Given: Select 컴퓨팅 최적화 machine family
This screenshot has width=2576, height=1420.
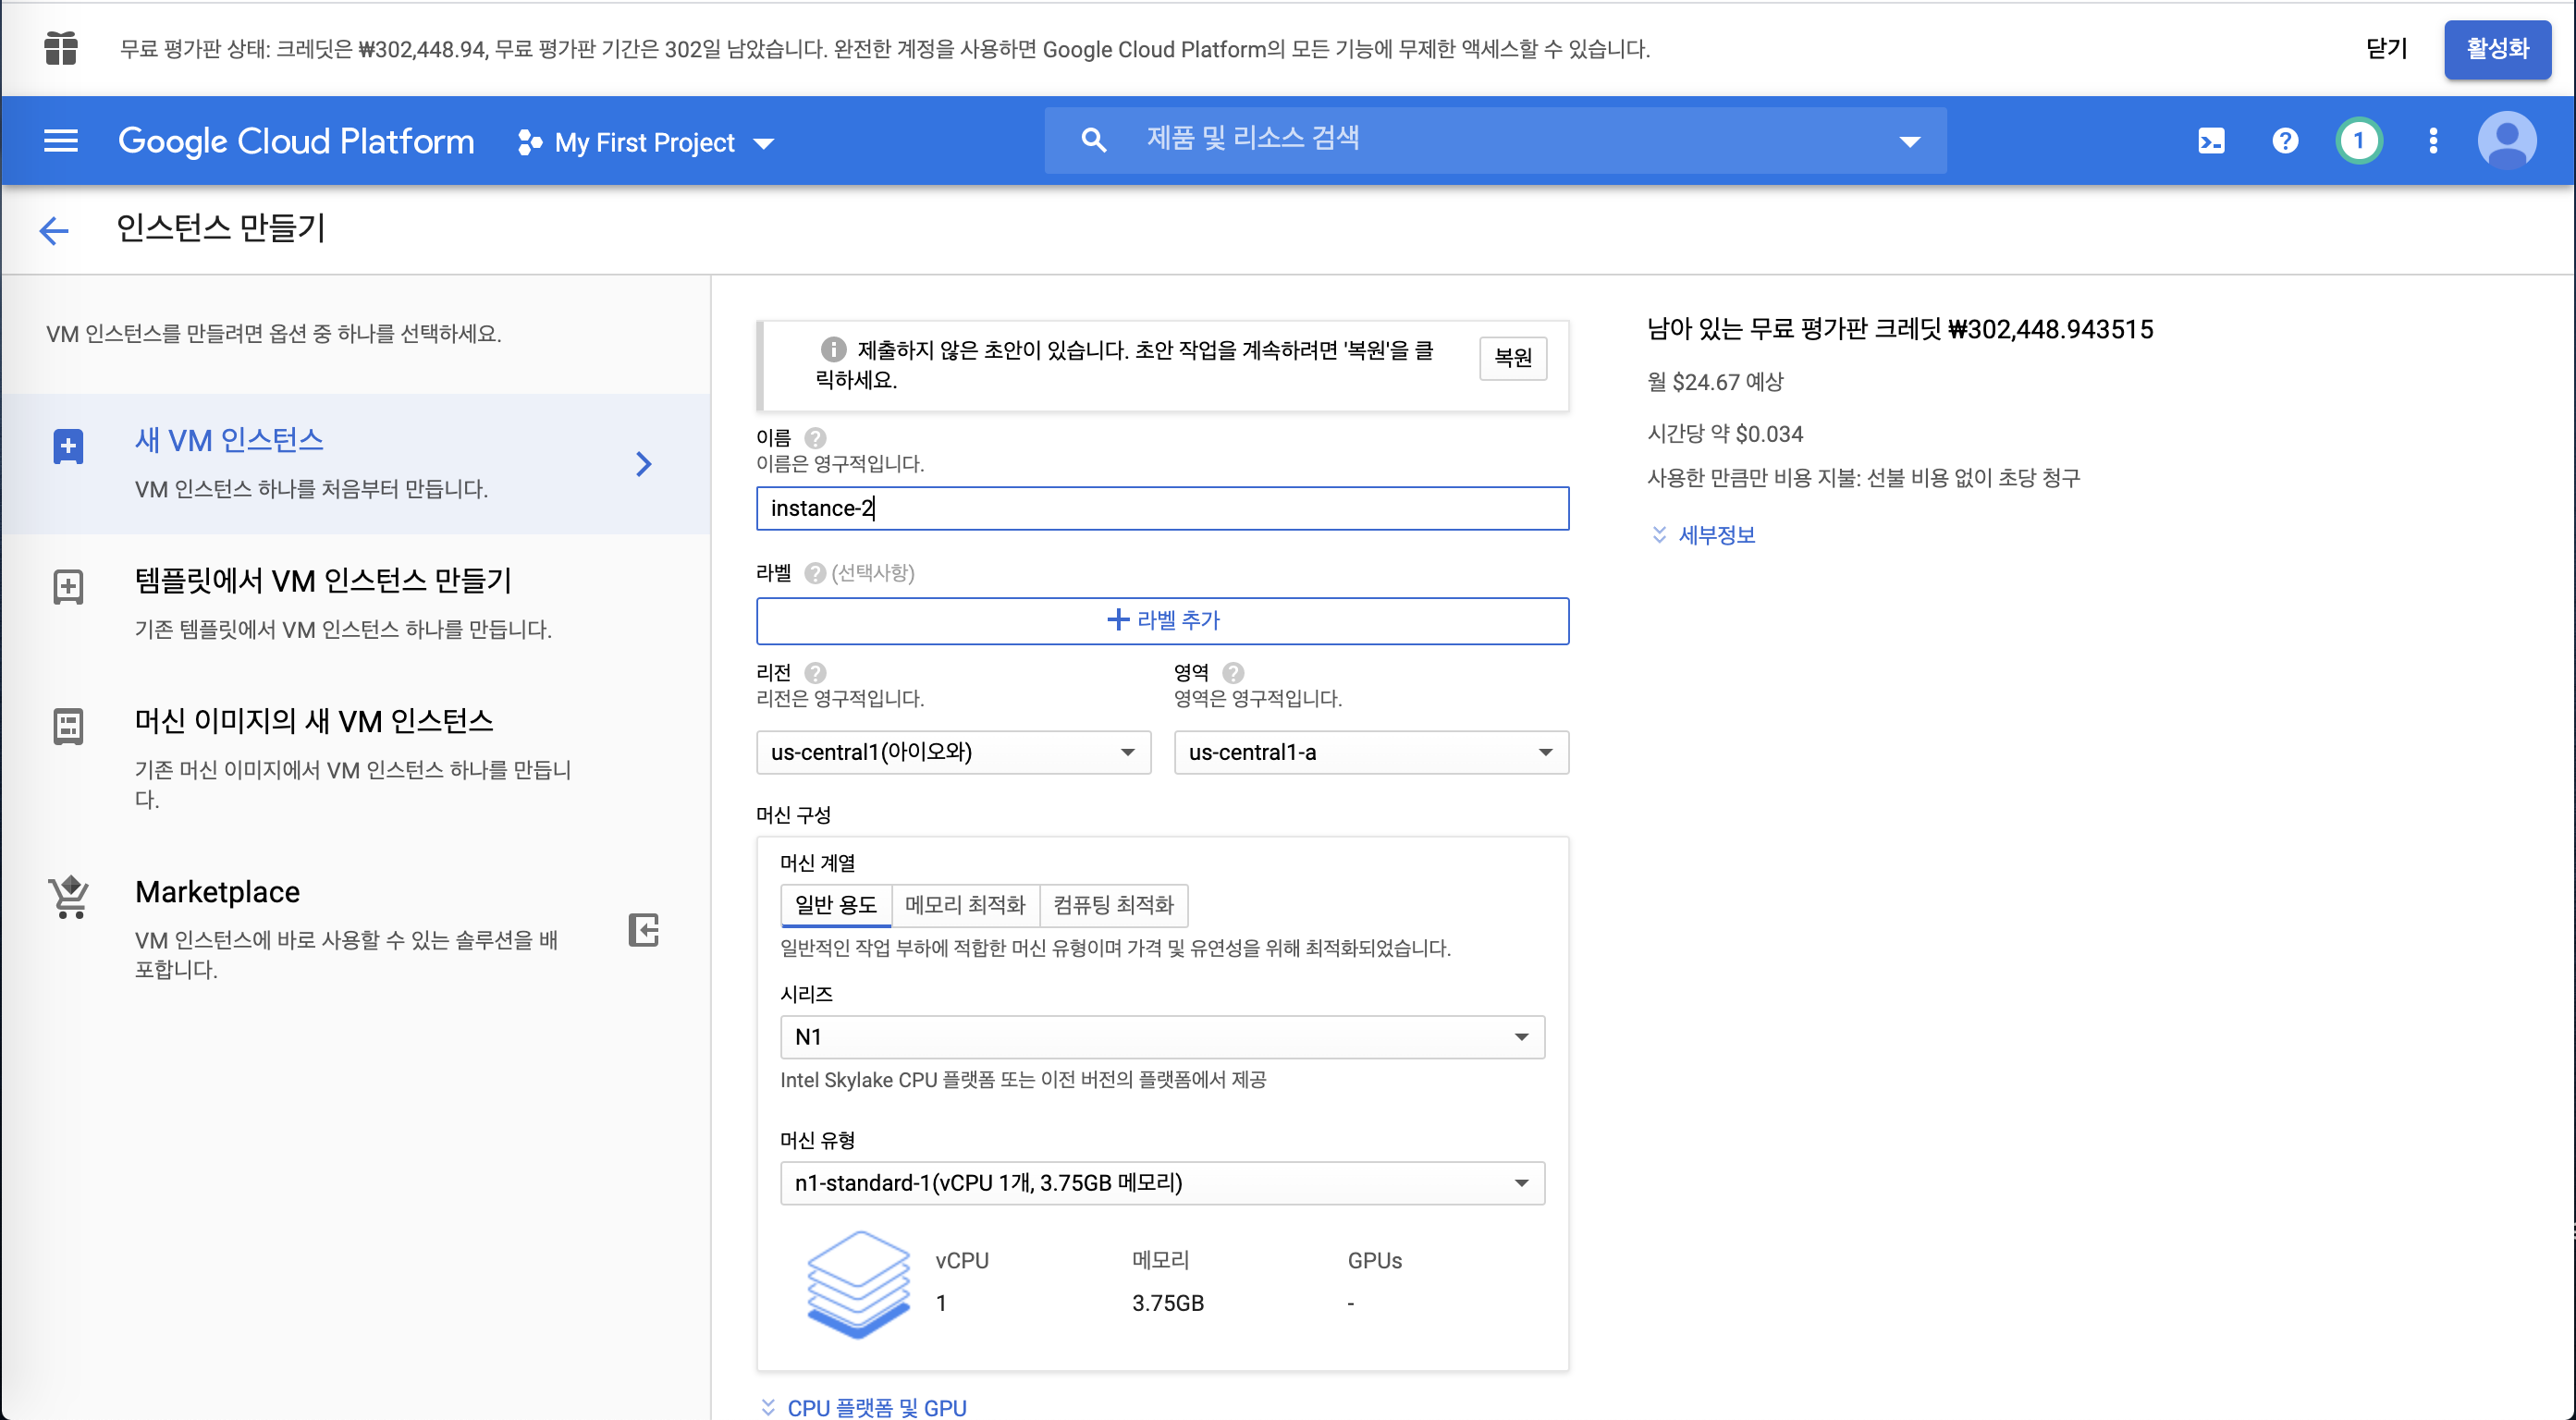Looking at the screenshot, I should [x=1113, y=905].
